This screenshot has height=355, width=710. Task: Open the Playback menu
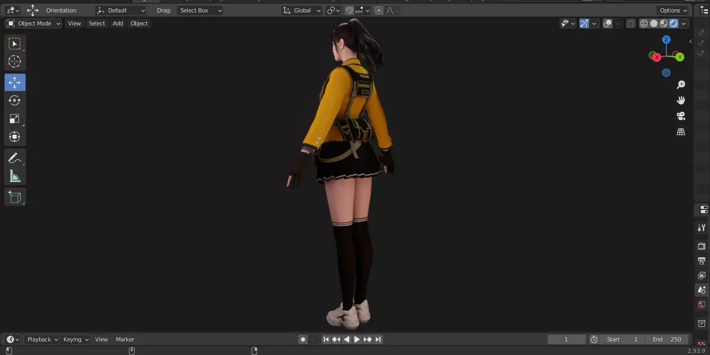click(x=42, y=339)
